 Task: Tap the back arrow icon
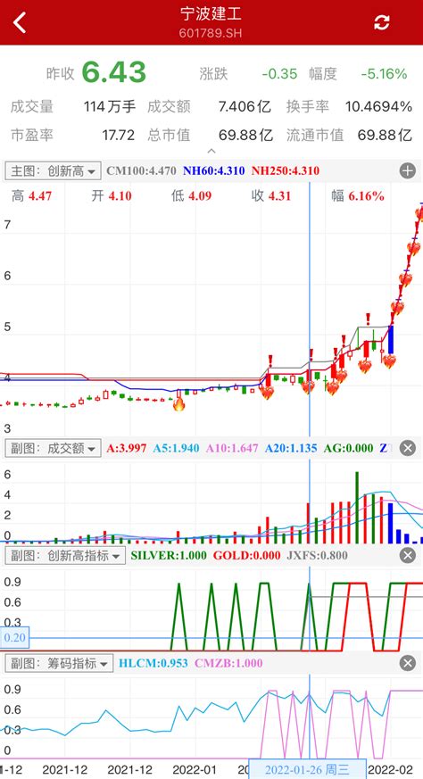(20, 23)
